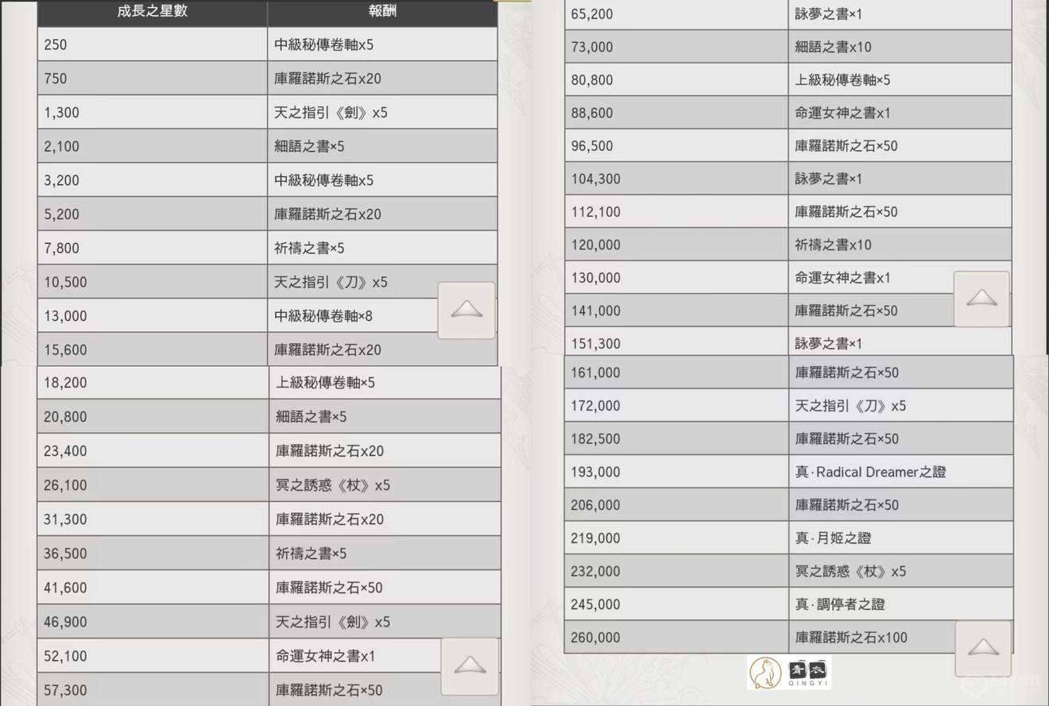Click the 31,300 star count cell

(x=153, y=519)
